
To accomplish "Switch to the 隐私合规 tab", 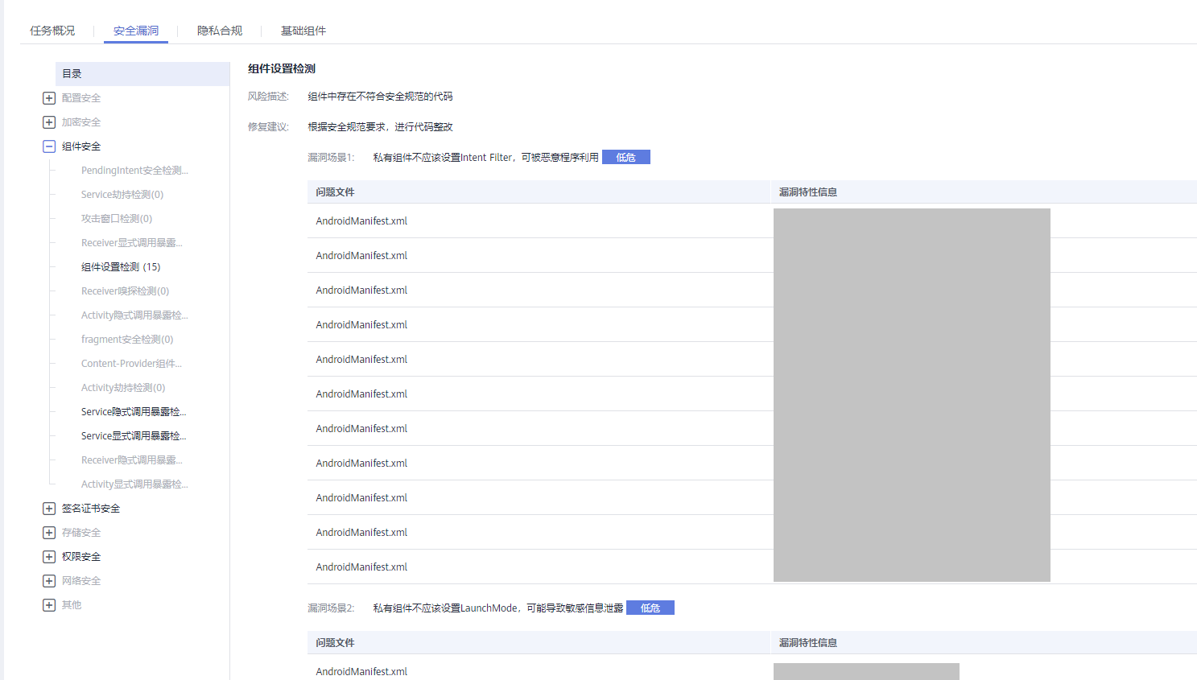I will pos(217,30).
